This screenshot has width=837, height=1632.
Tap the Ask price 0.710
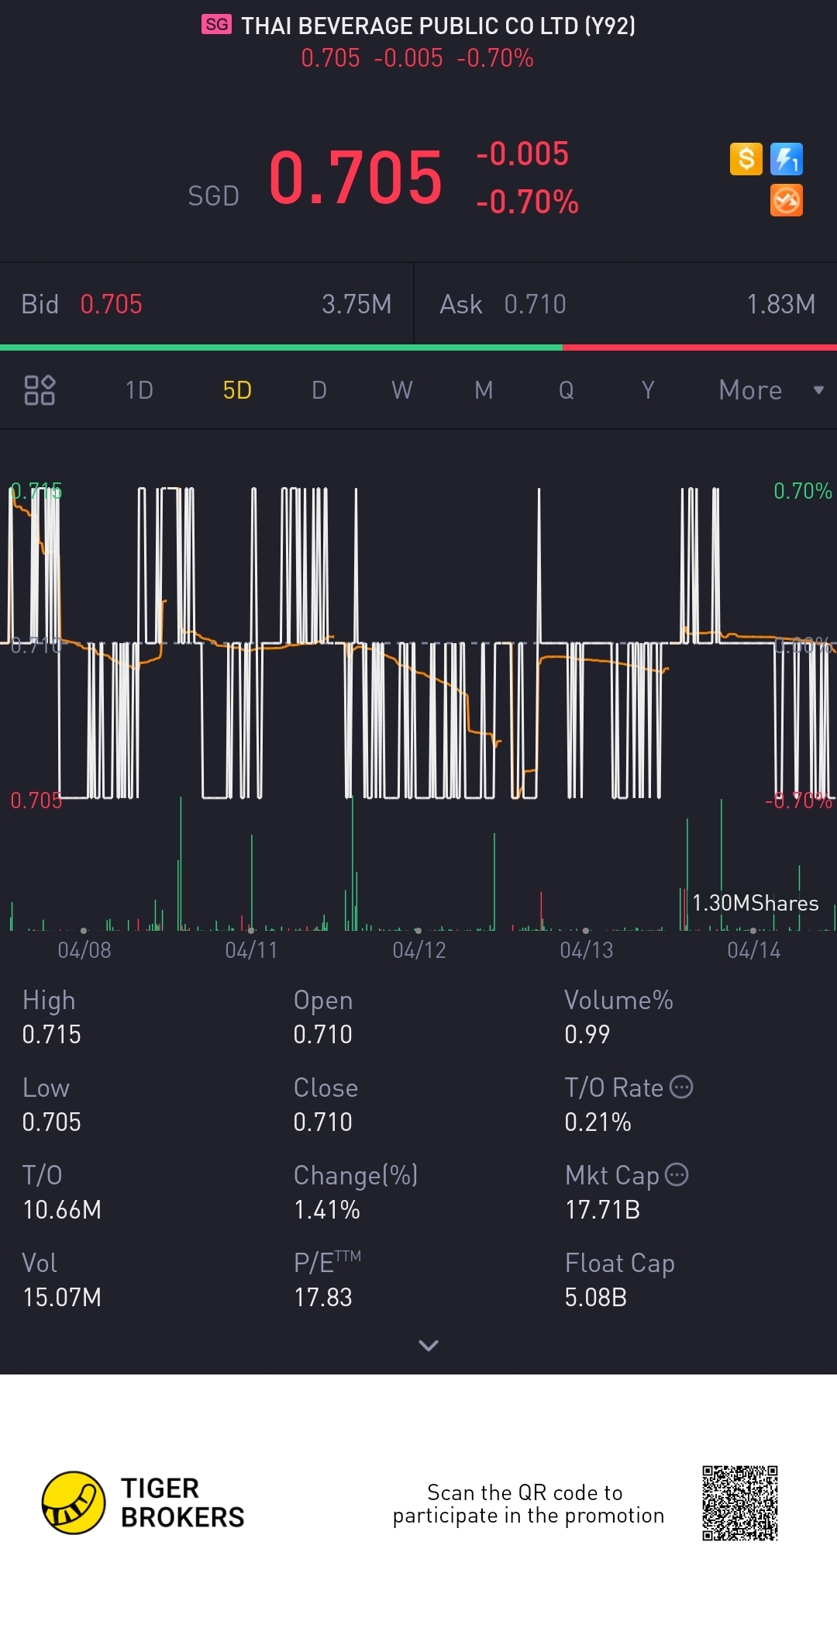[x=535, y=304]
